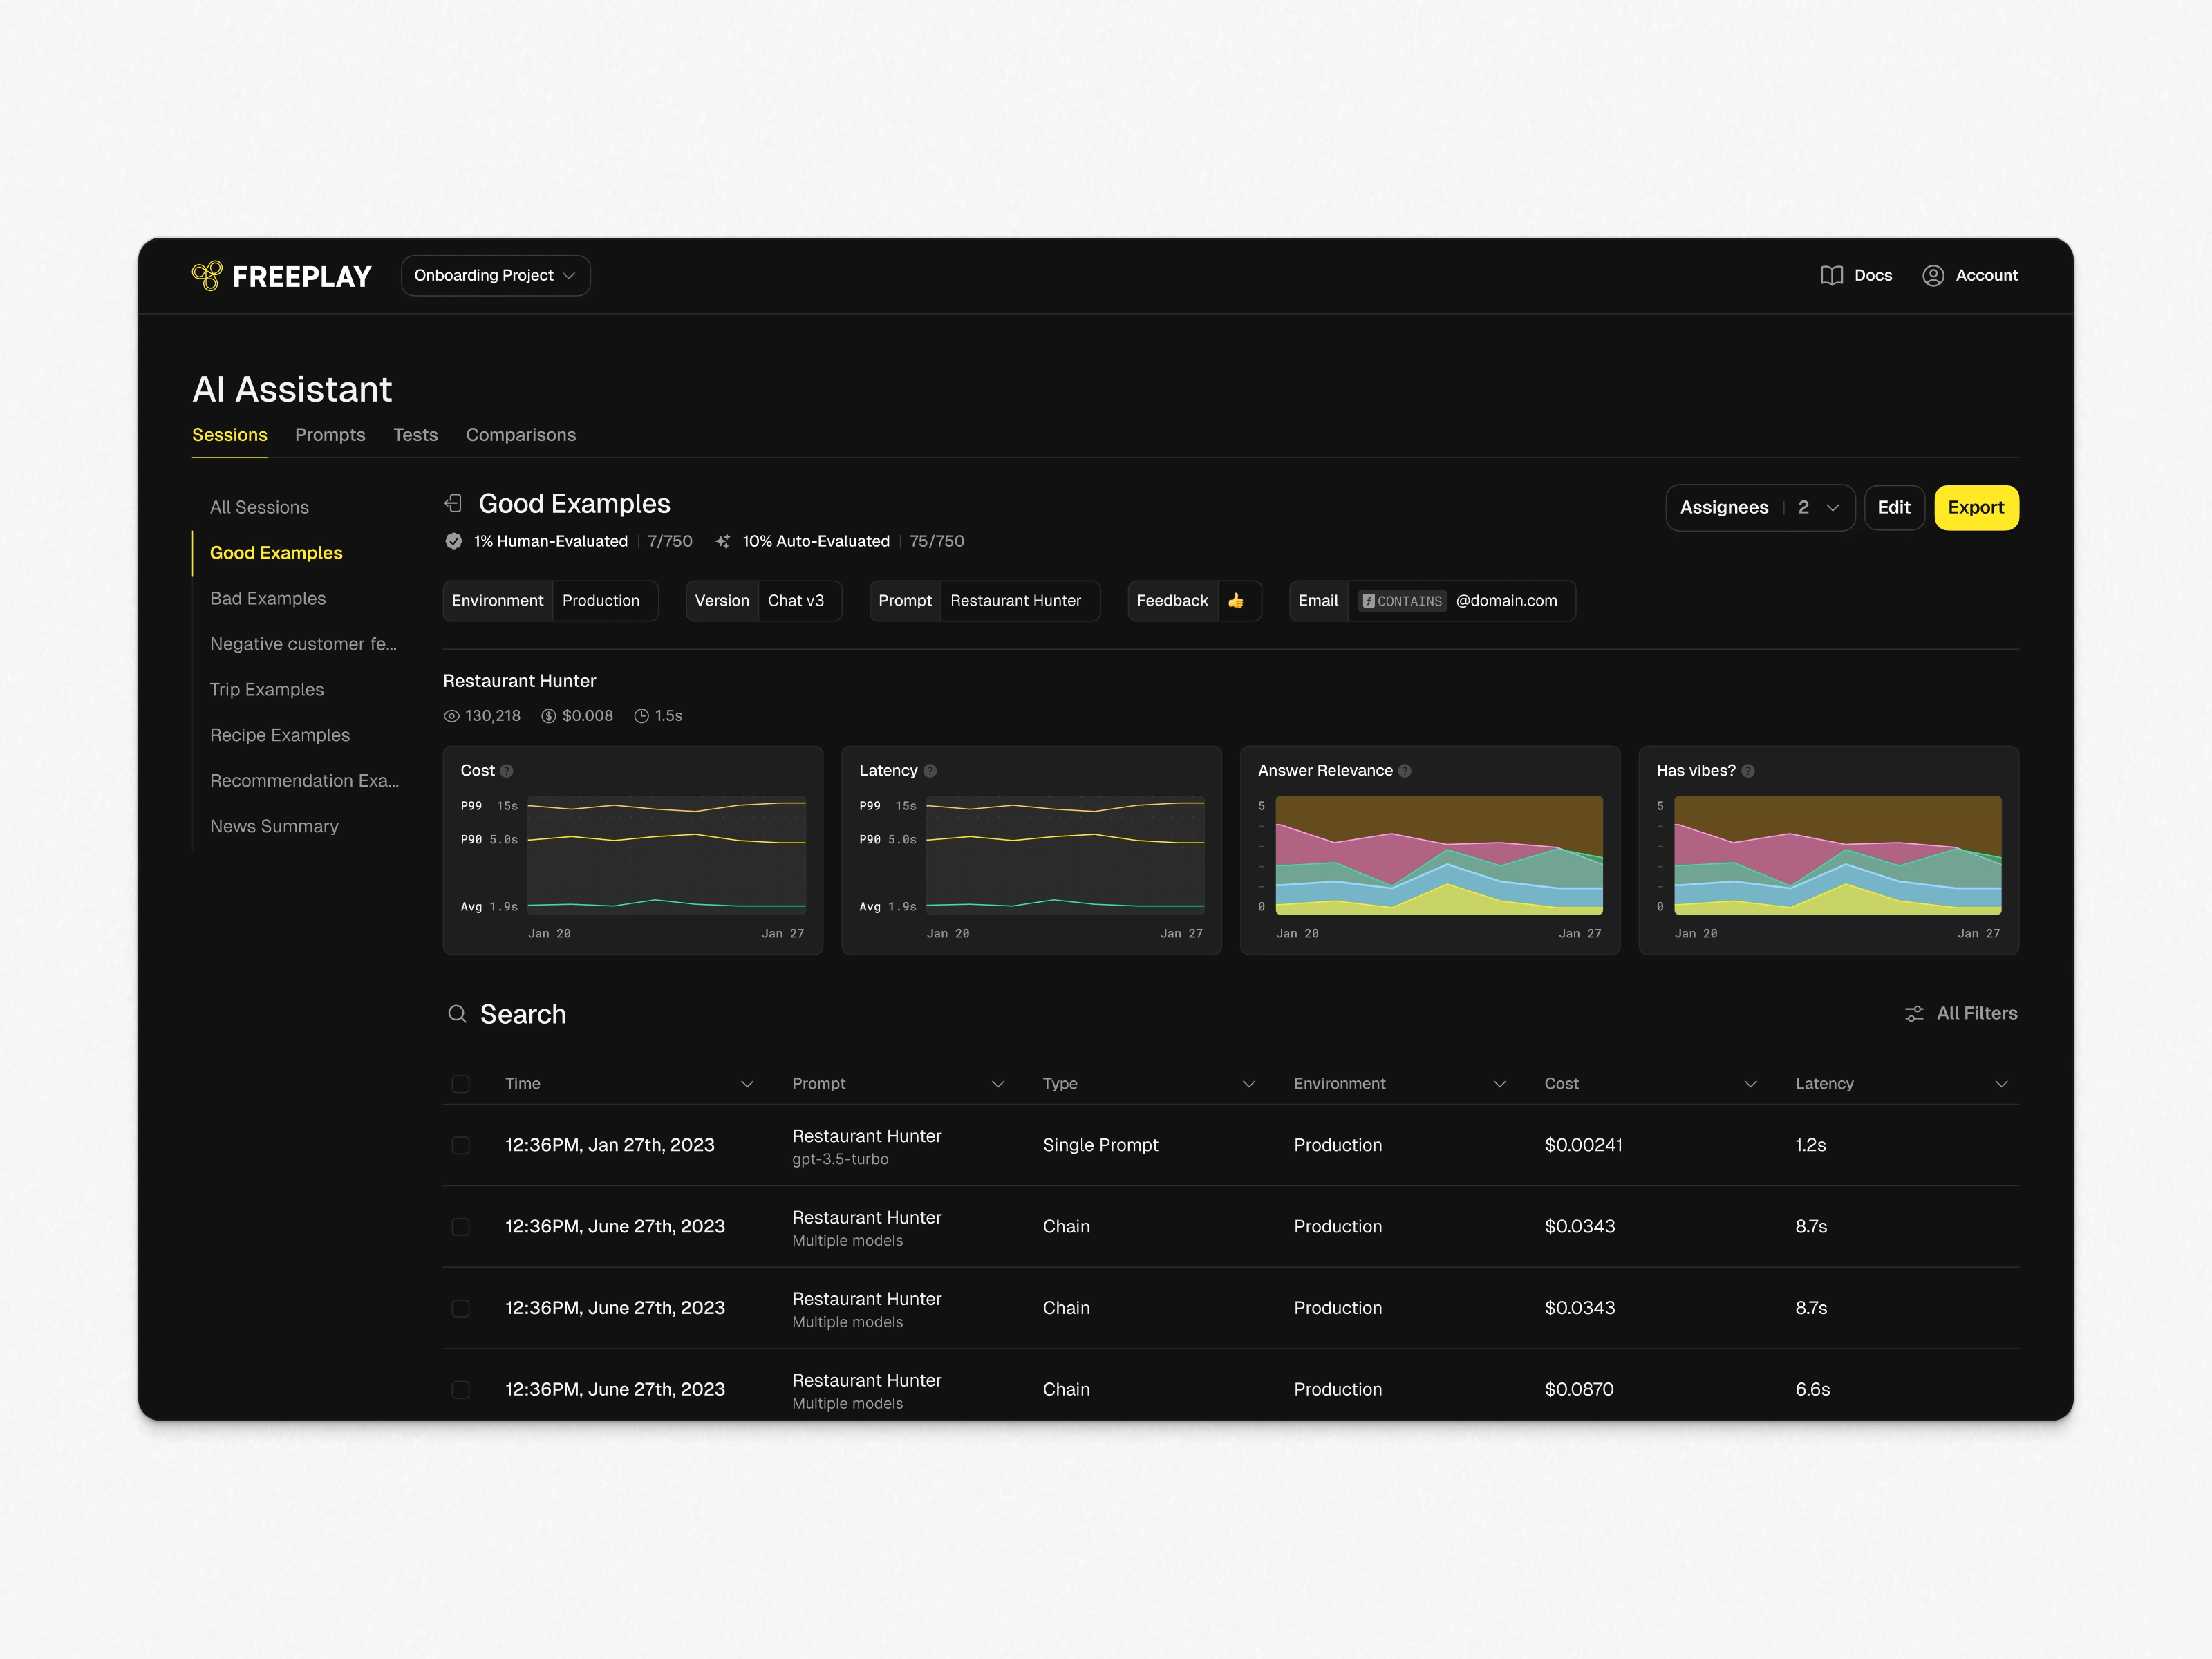This screenshot has height=1659, width=2212.
Task: Click the All Filters sliders icon
Action: point(1914,1013)
